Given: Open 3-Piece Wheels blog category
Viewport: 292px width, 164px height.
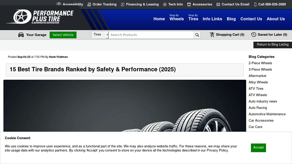Looking at the screenshot, I should (x=260, y=69).
